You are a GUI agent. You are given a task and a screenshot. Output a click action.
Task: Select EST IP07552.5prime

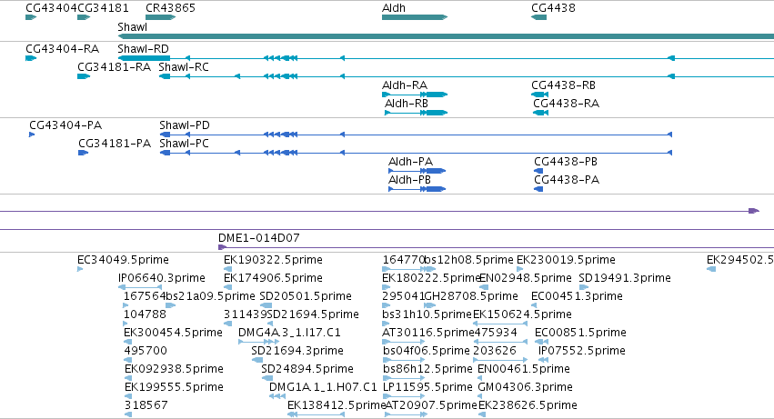coord(582,351)
